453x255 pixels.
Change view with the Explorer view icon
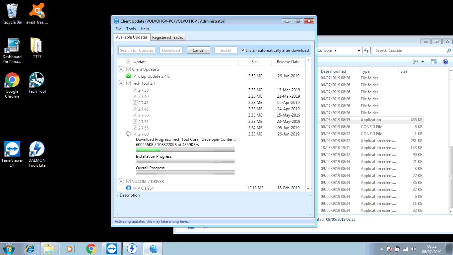416,62
